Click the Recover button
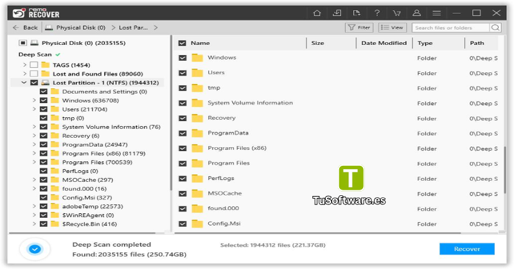 click(x=467, y=249)
